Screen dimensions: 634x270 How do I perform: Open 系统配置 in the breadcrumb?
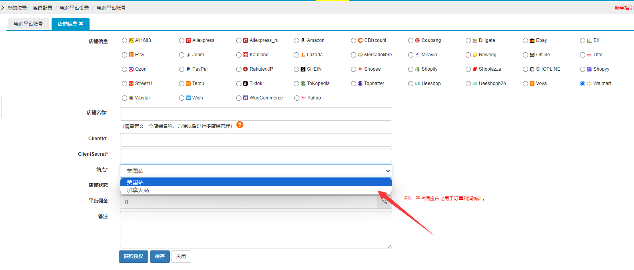pyautogui.click(x=42, y=8)
